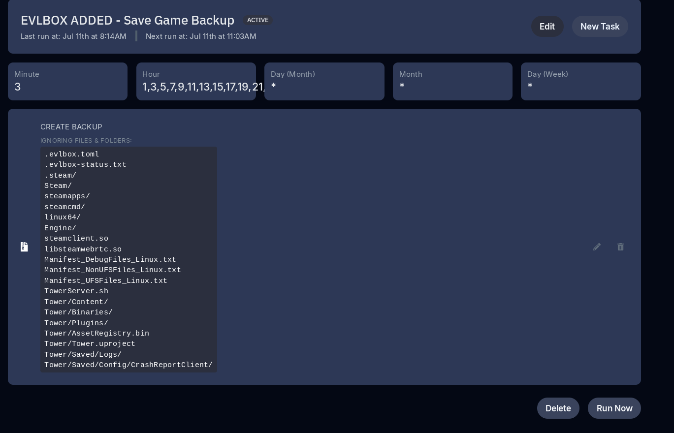Click the libsteamwebrtc.so ignore entry
Image resolution: width=674 pixels, height=433 pixels.
83,249
